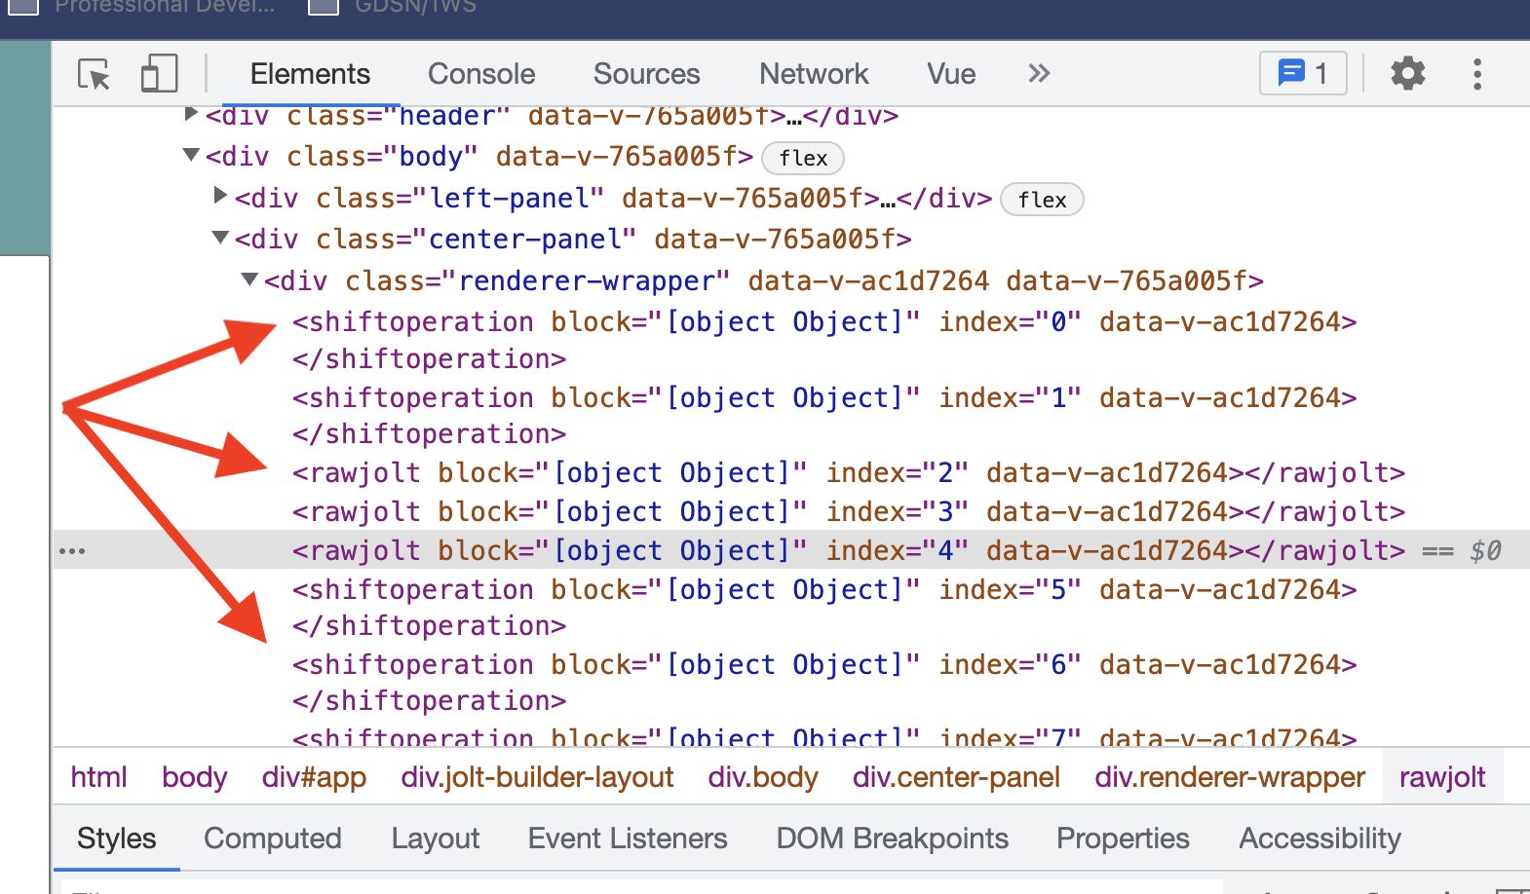This screenshot has width=1530, height=894.
Task: Open the 1 issue messages badge
Action: [1303, 73]
